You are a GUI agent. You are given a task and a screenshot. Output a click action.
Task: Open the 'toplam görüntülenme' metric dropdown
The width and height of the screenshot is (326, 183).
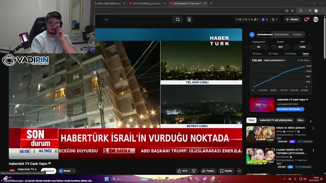pyautogui.click(x=275, y=60)
